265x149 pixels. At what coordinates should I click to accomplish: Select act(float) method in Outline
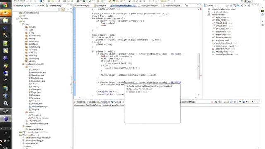pyautogui.click(x=221, y=41)
